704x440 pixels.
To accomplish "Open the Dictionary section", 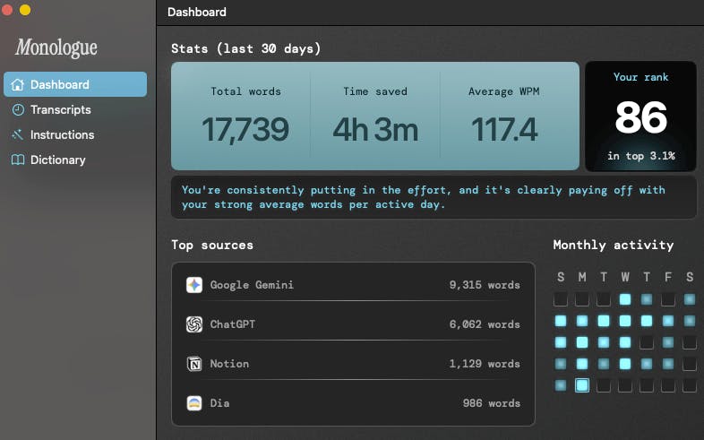I will 75,160.
